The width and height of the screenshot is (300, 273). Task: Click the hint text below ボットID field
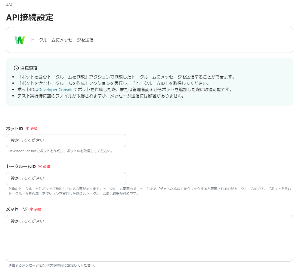tap(60, 151)
